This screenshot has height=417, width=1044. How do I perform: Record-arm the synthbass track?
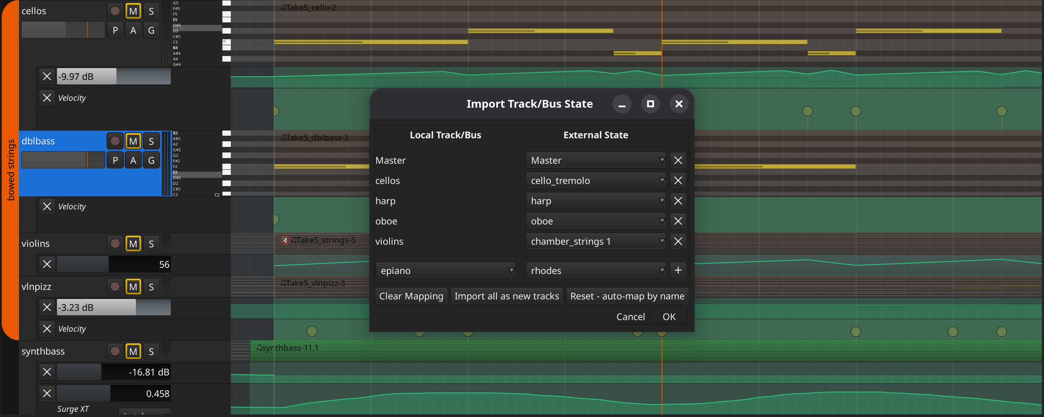coord(115,351)
